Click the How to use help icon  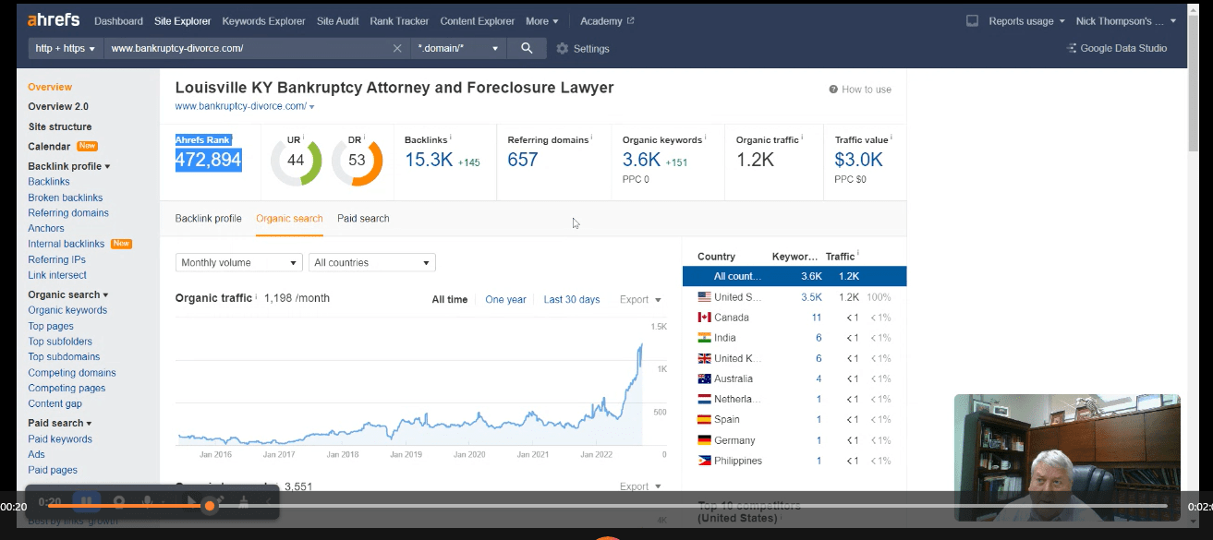pos(833,90)
